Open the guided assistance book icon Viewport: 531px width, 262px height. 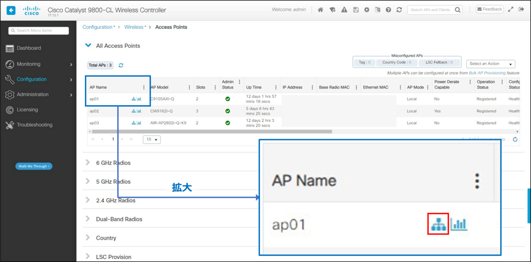click(x=377, y=10)
